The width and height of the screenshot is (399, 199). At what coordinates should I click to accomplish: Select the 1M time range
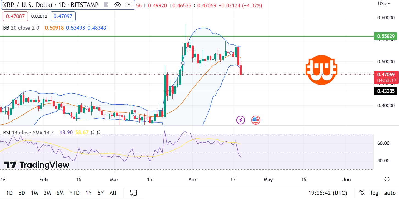tap(34, 193)
